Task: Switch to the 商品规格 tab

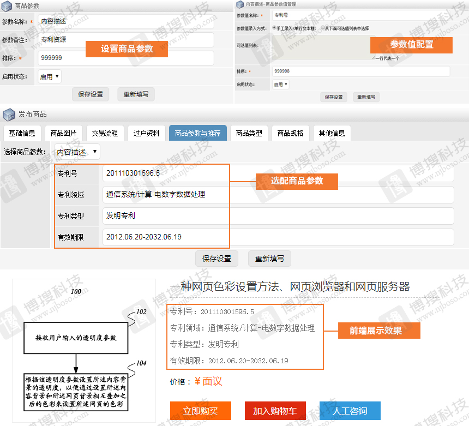Action: 291,133
